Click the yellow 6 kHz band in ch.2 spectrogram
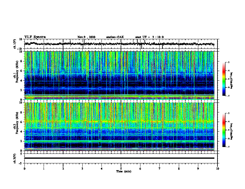The height and width of the screenshot is (189, 245). coord(119,121)
